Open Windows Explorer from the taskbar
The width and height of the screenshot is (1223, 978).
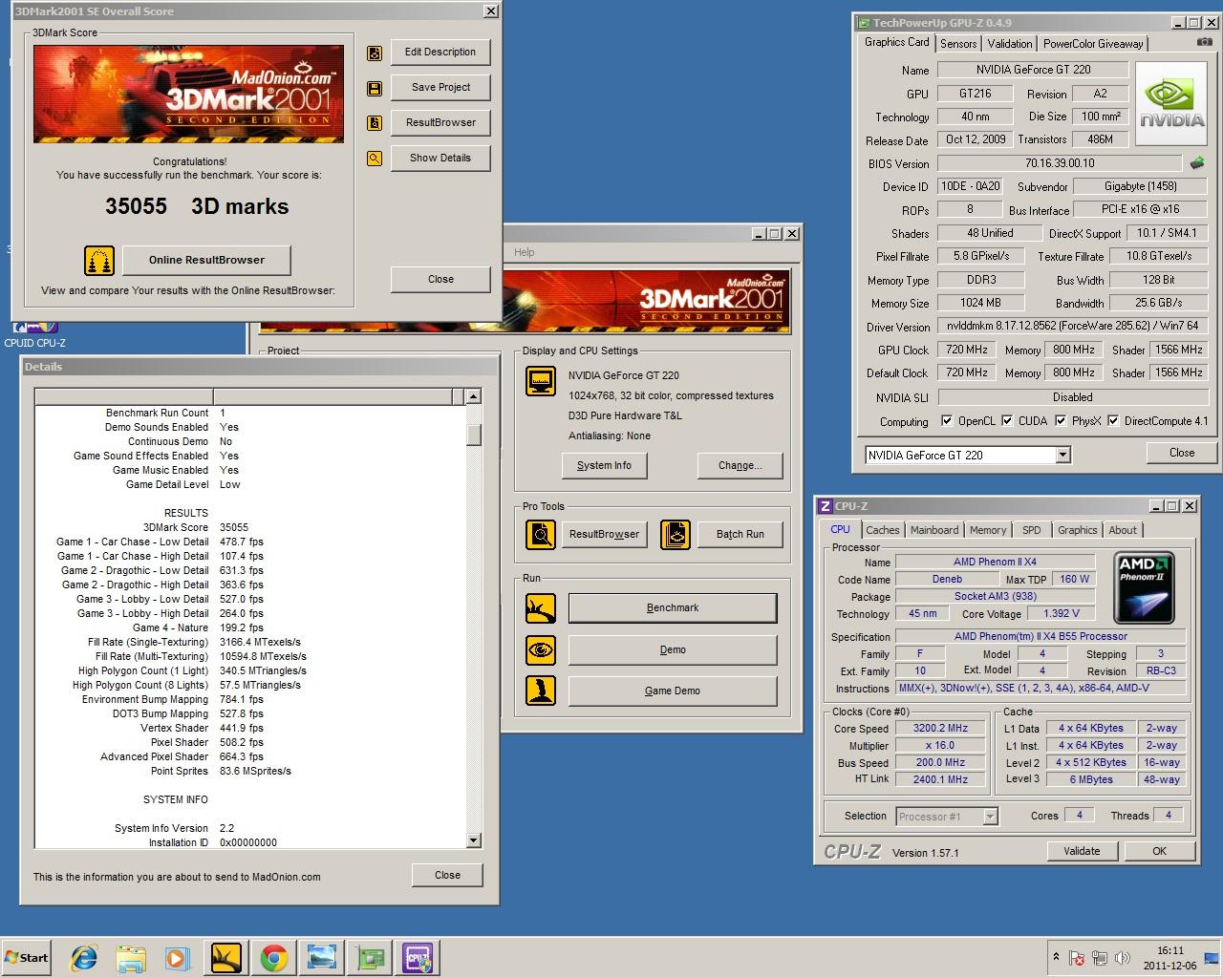click(x=131, y=957)
